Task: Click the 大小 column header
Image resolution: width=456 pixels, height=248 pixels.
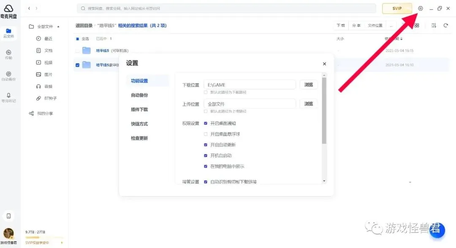Action: (340, 39)
